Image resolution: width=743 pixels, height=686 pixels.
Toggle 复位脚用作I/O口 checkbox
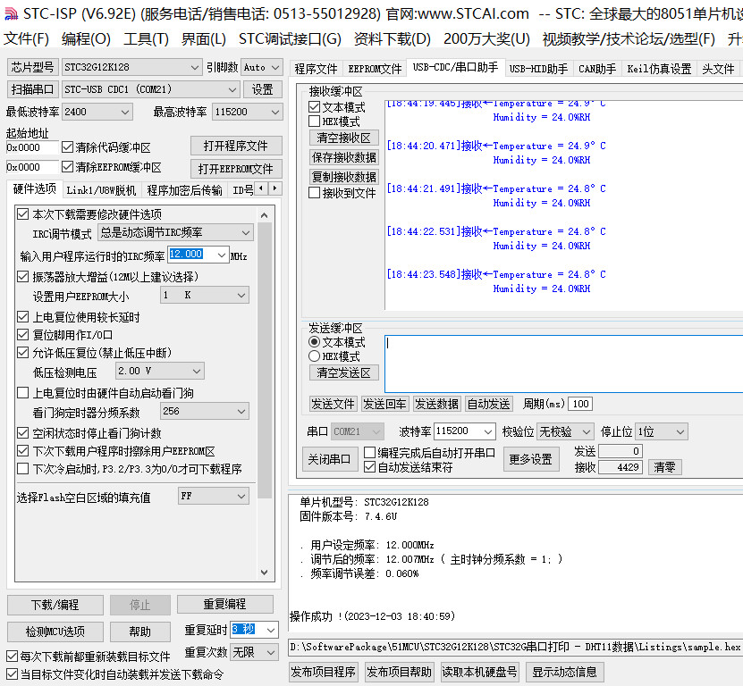point(22,335)
